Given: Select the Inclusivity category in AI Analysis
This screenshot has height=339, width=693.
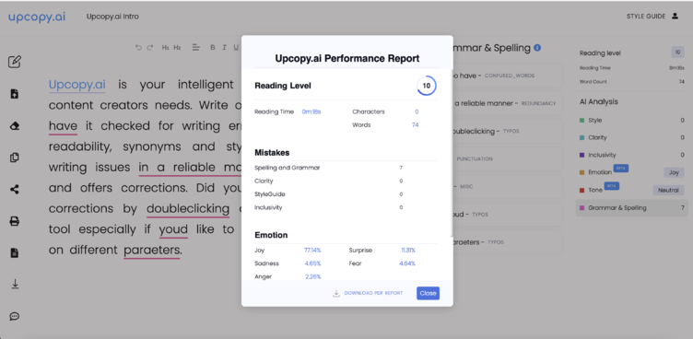Looking at the screenshot, I should click(631, 155).
